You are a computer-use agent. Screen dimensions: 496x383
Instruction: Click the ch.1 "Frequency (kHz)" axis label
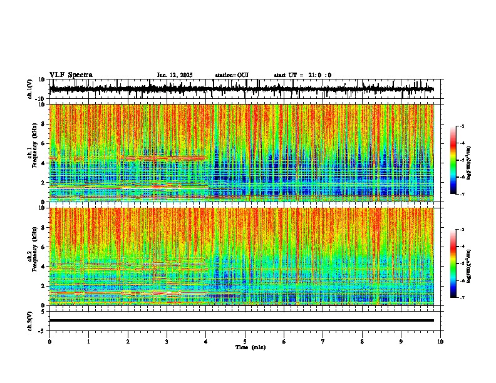[x=34, y=146]
